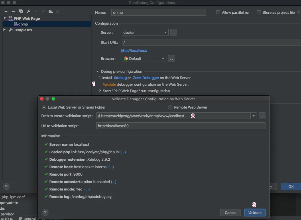Image resolution: width=301 pixels, height=220 pixels.
Task: Enable Allow parallel run checkbox
Action: (x=218, y=13)
